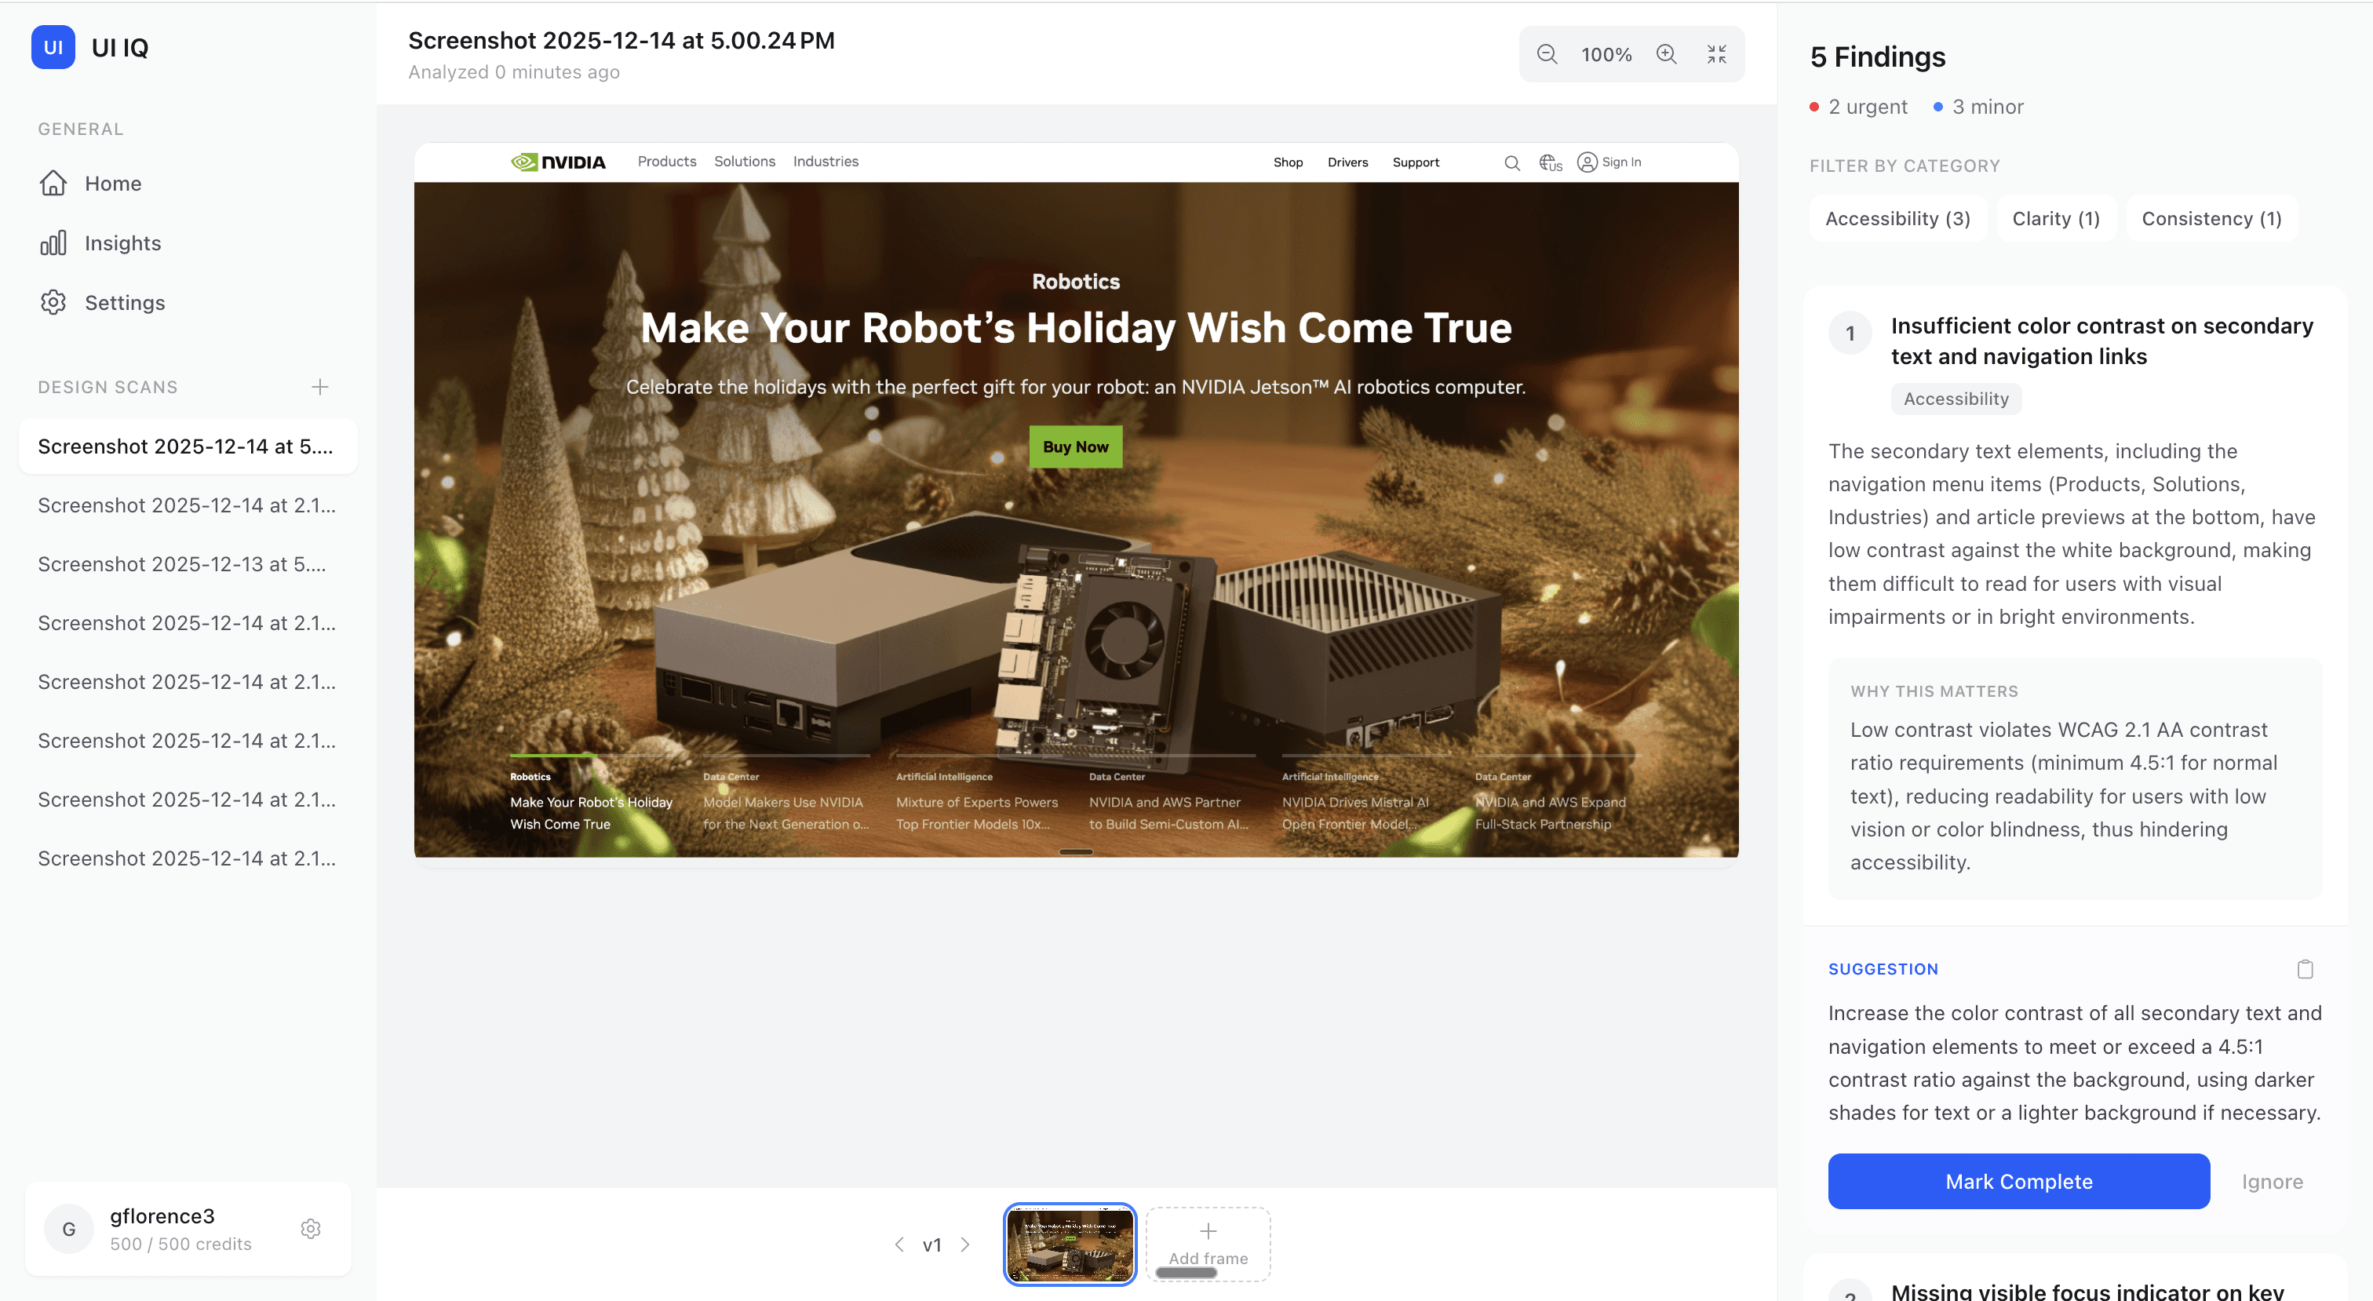This screenshot has height=1301, width=2373.
Task: Click the zoom out magnifier icon
Action: 1547,54
